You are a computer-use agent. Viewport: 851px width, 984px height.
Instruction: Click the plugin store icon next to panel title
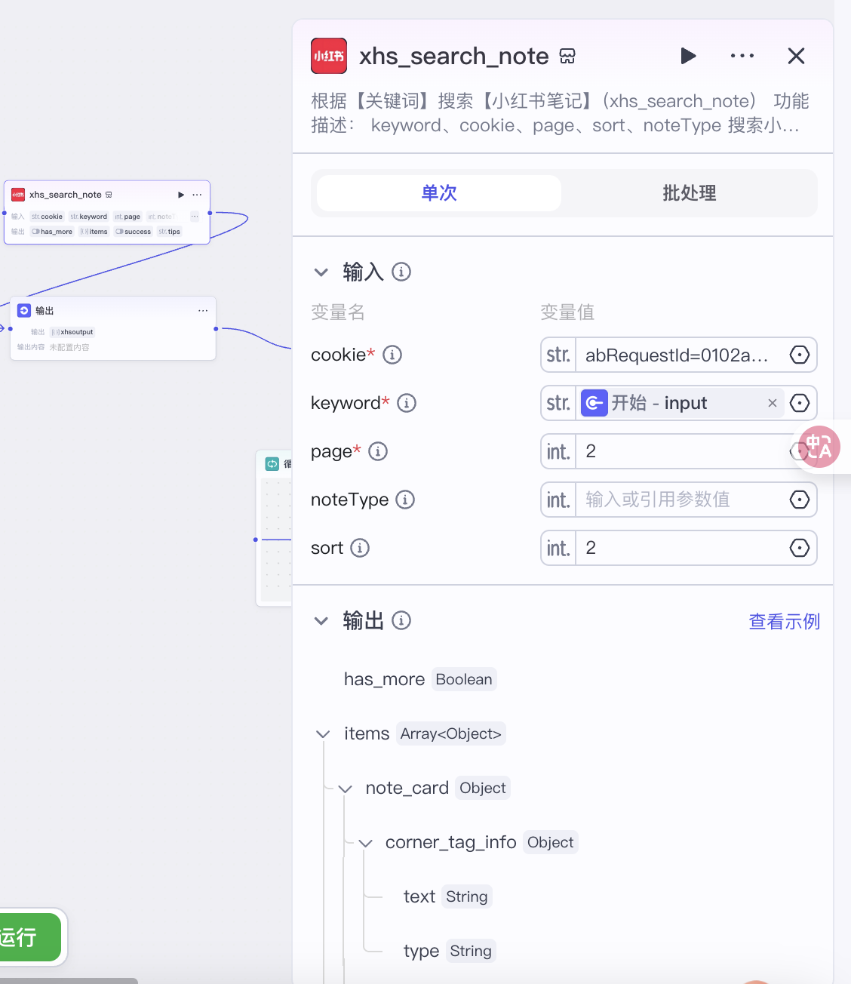[567, 56]
